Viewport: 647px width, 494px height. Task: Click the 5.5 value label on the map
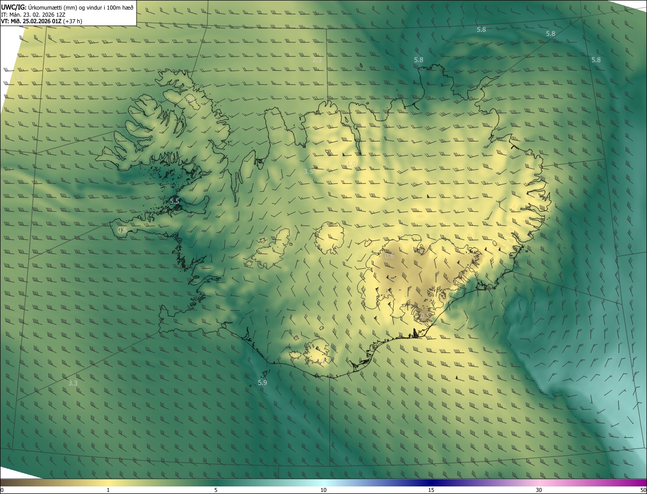[174, 201]
